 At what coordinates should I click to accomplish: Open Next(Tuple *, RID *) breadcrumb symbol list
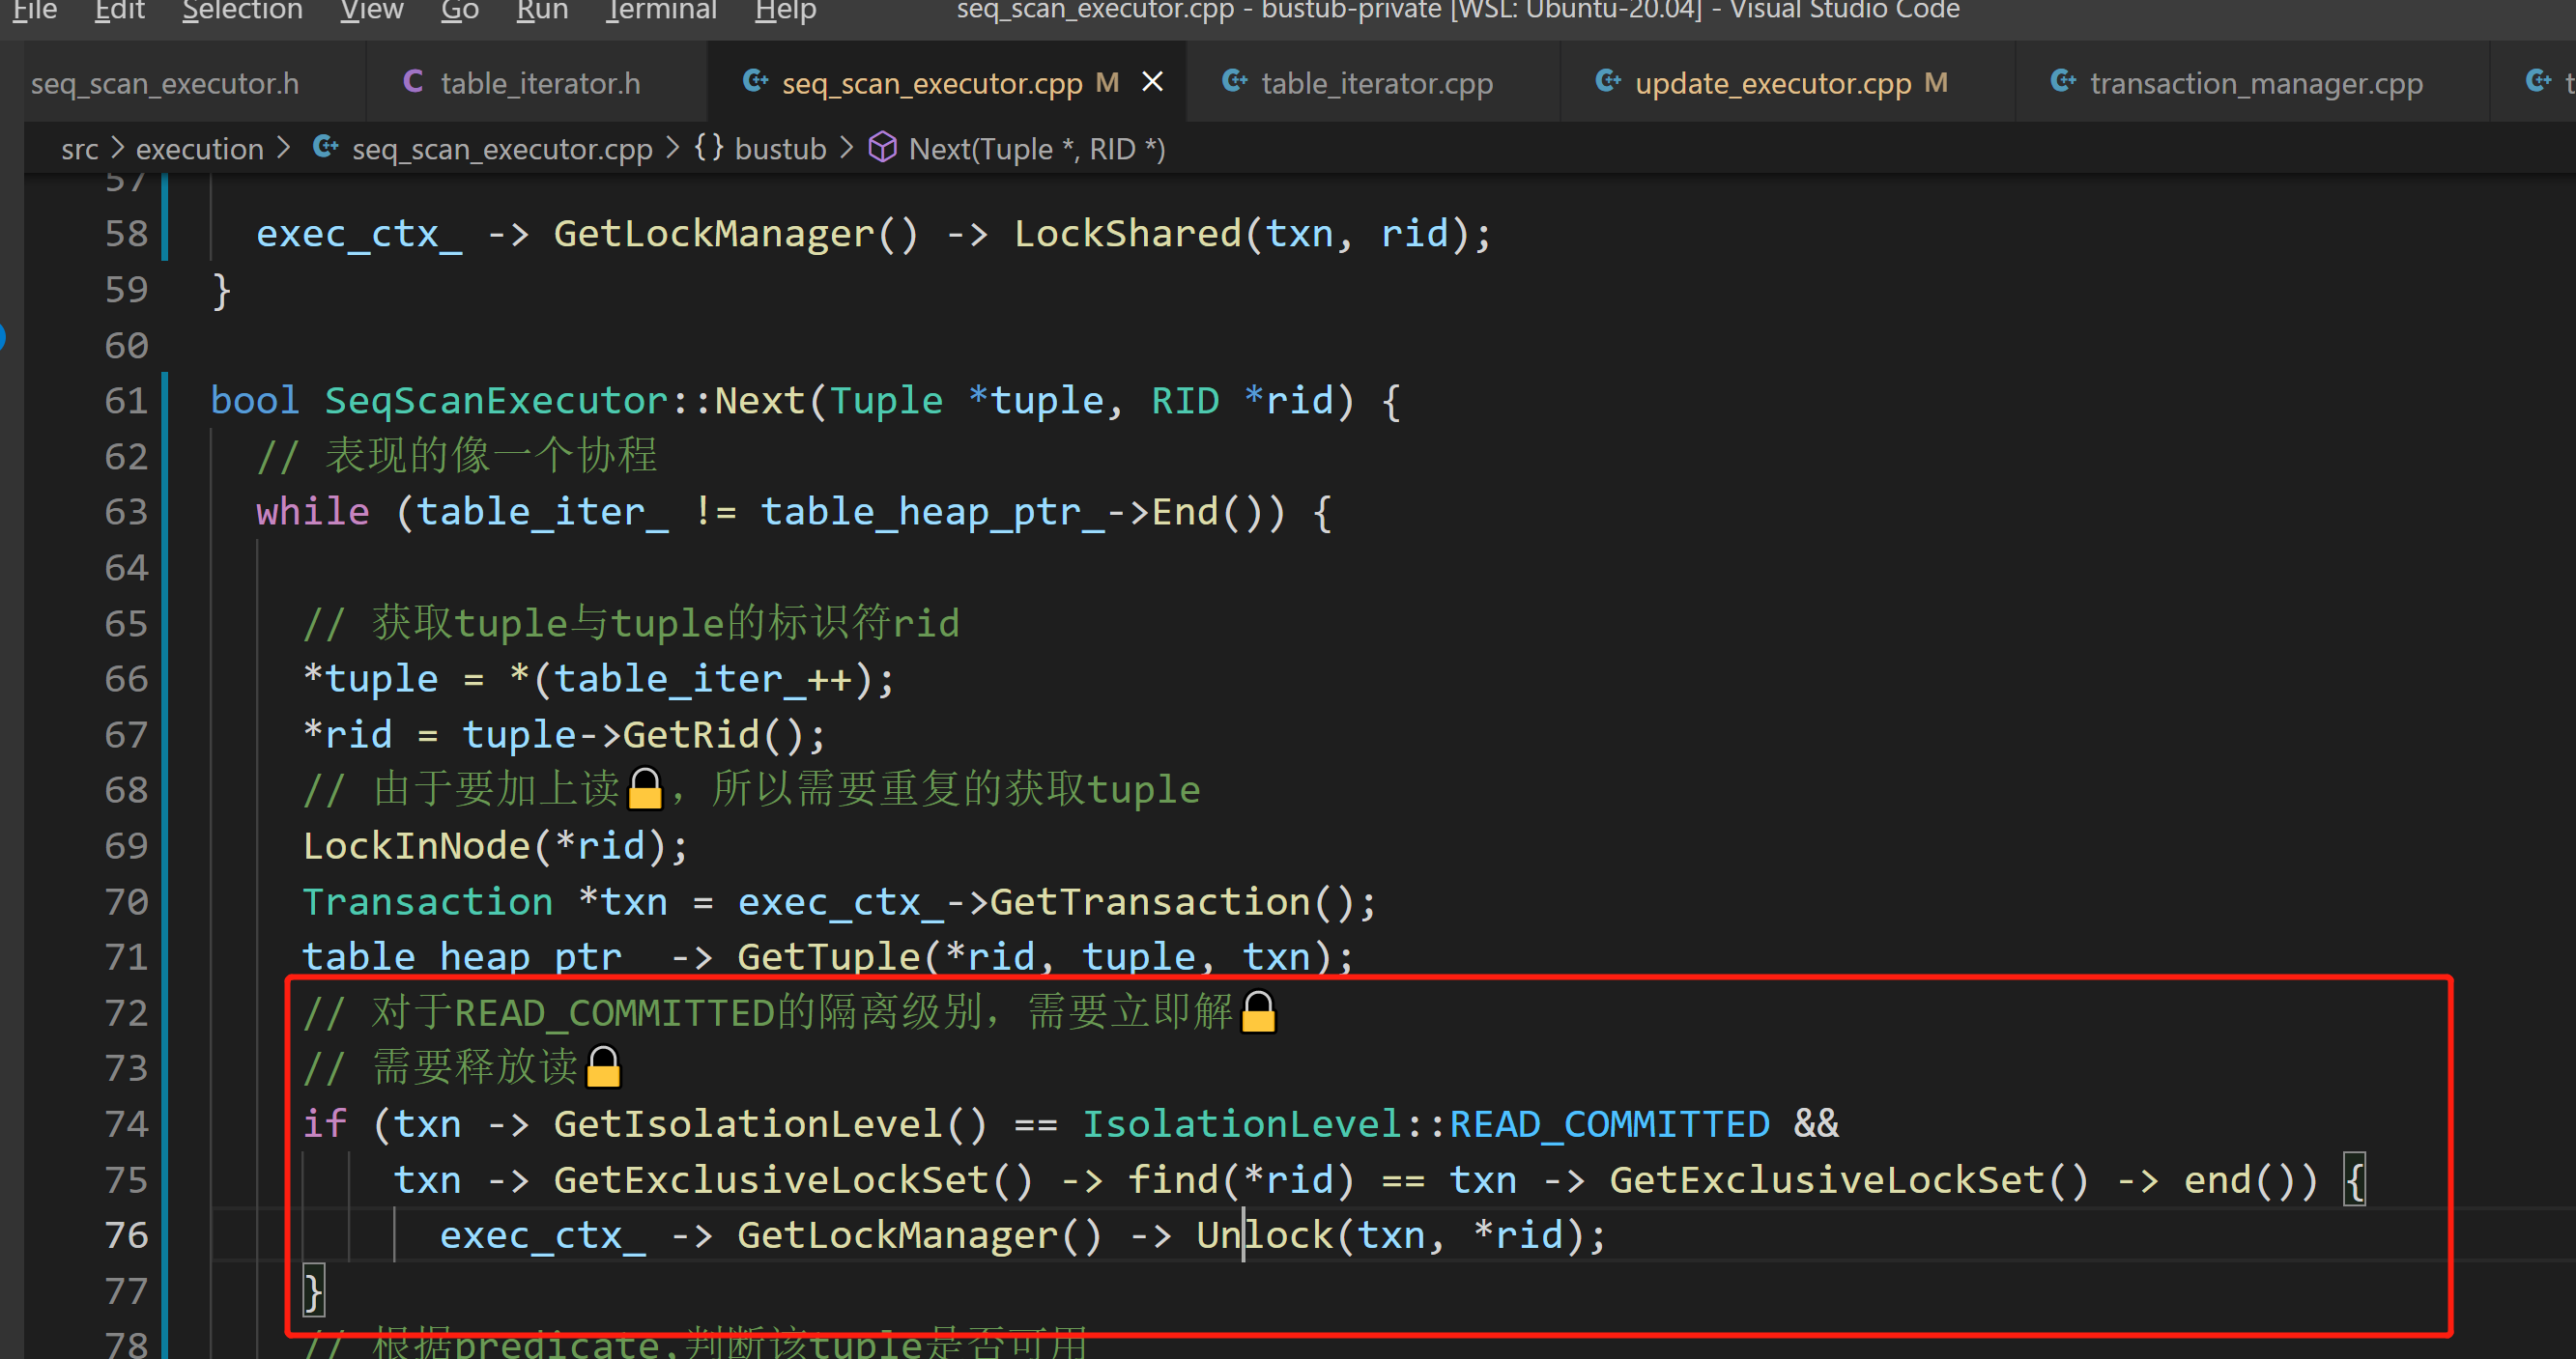[x=1036, y=149]
